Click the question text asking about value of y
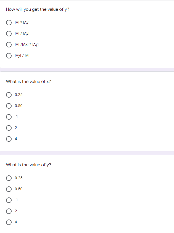The width and height of the screenshot is (174, 233). pyautogui.click(x=28, y=165)
